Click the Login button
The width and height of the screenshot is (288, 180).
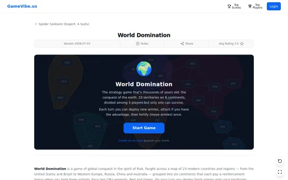(274, 6)
